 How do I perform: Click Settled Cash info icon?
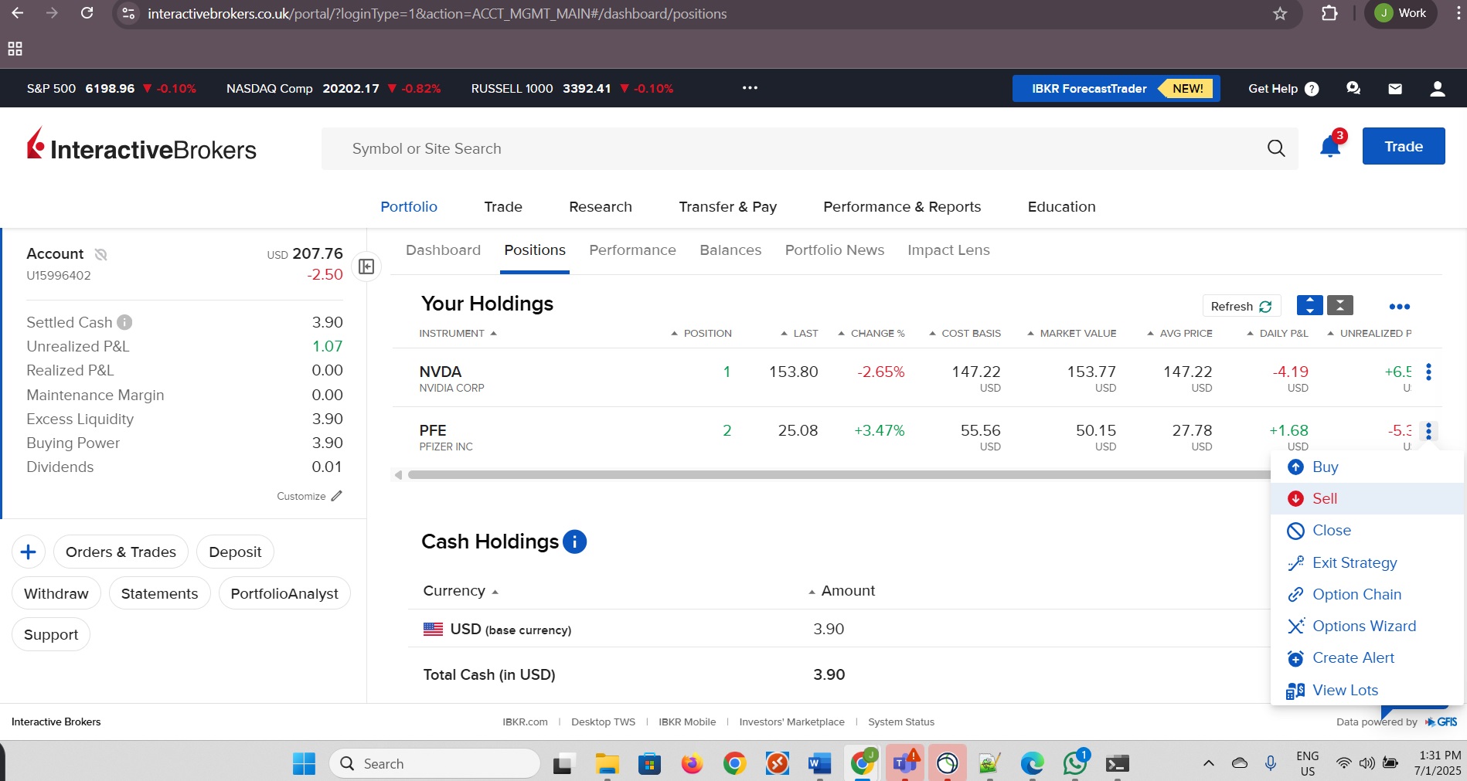(x=124, y=322)
